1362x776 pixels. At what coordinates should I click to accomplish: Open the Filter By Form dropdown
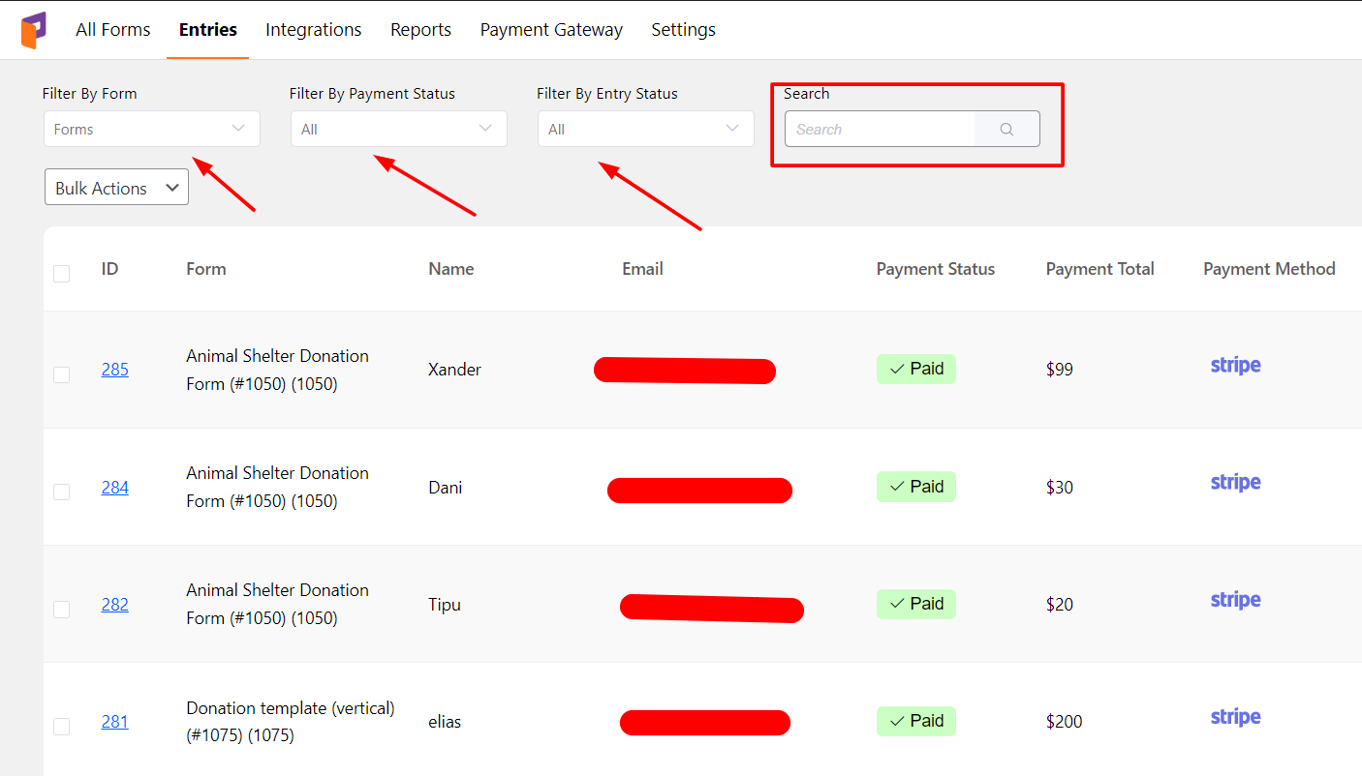click(x=151, y=128)
